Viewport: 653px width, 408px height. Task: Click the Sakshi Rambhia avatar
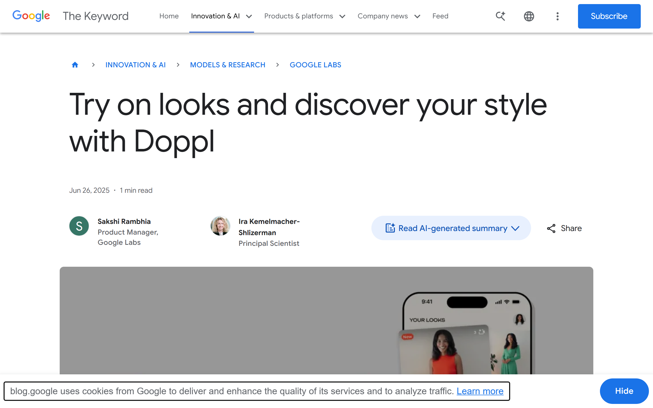click(x=79, y=226)
